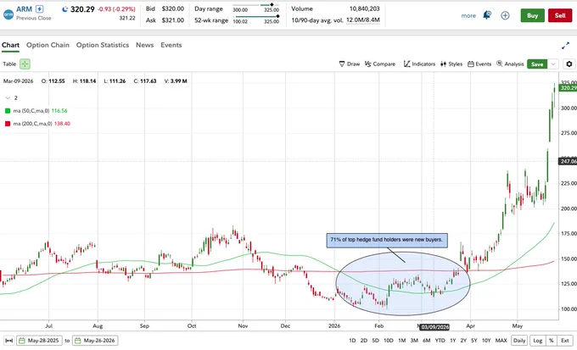Select the 10Y time range
Image resolution: width=577 pixels, height=350 pixels.
pos(486,341)
